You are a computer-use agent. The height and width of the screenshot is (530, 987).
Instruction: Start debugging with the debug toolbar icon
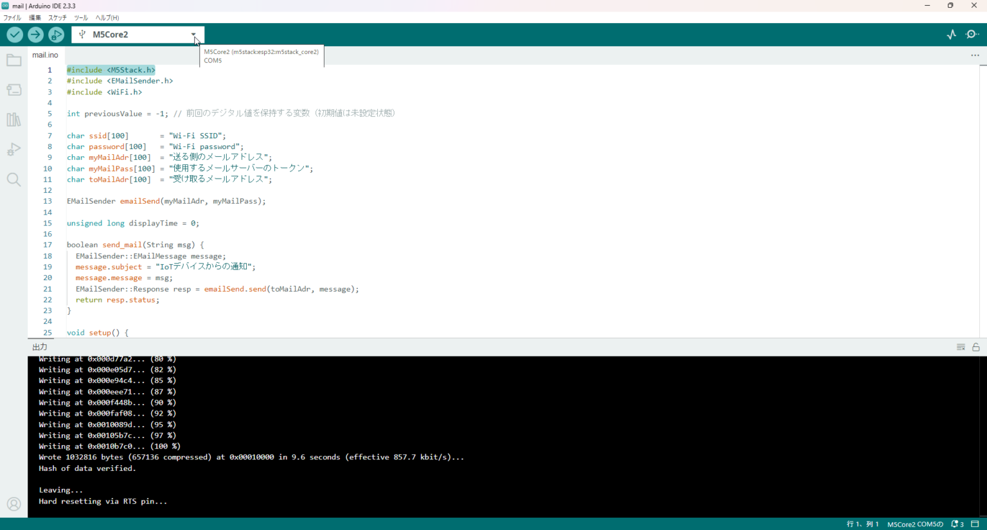pos(56,34)
